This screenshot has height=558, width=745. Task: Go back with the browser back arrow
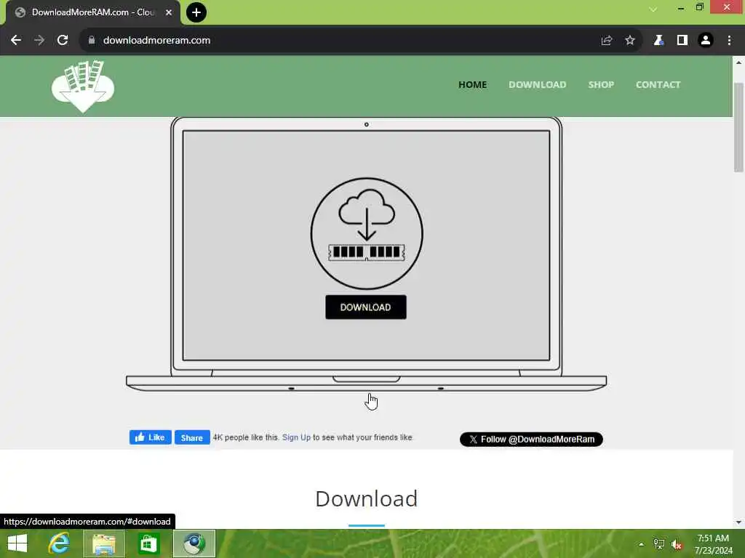click(16, 41)
